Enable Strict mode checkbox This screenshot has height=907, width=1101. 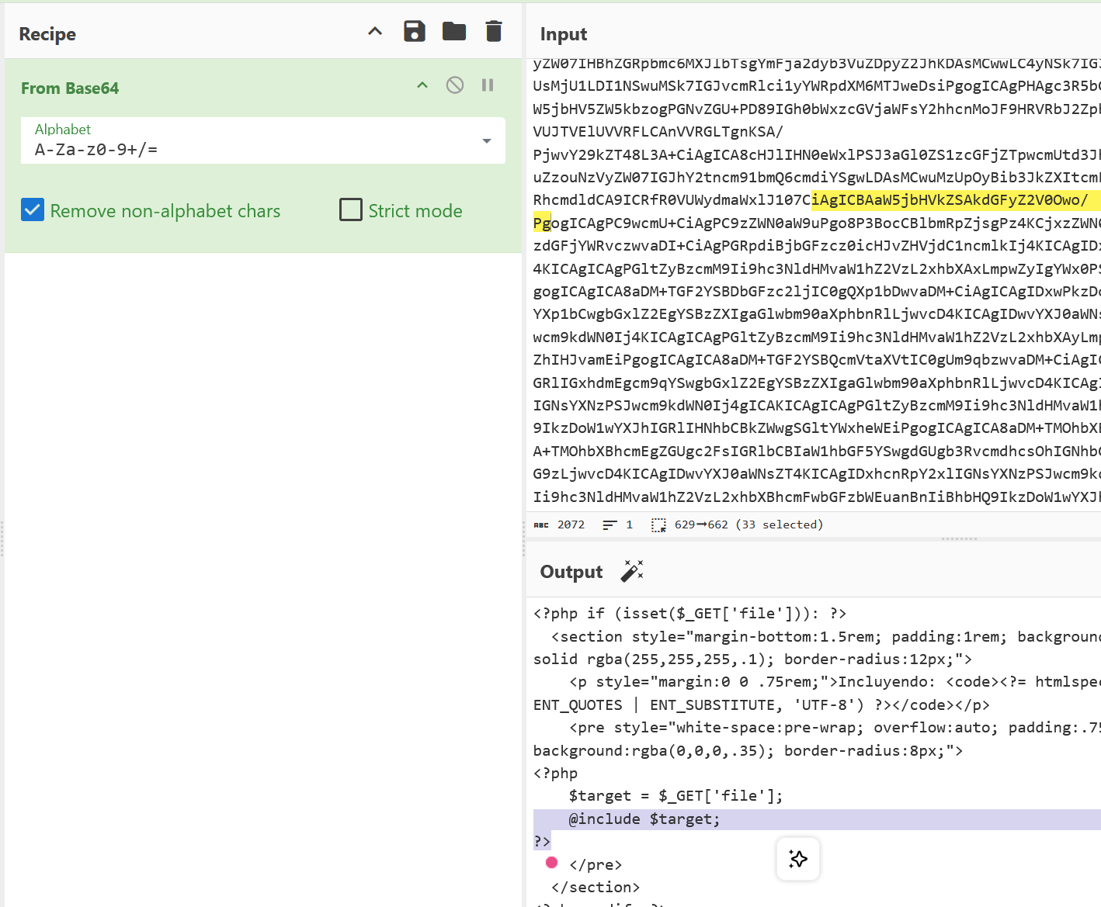[351, 210]
